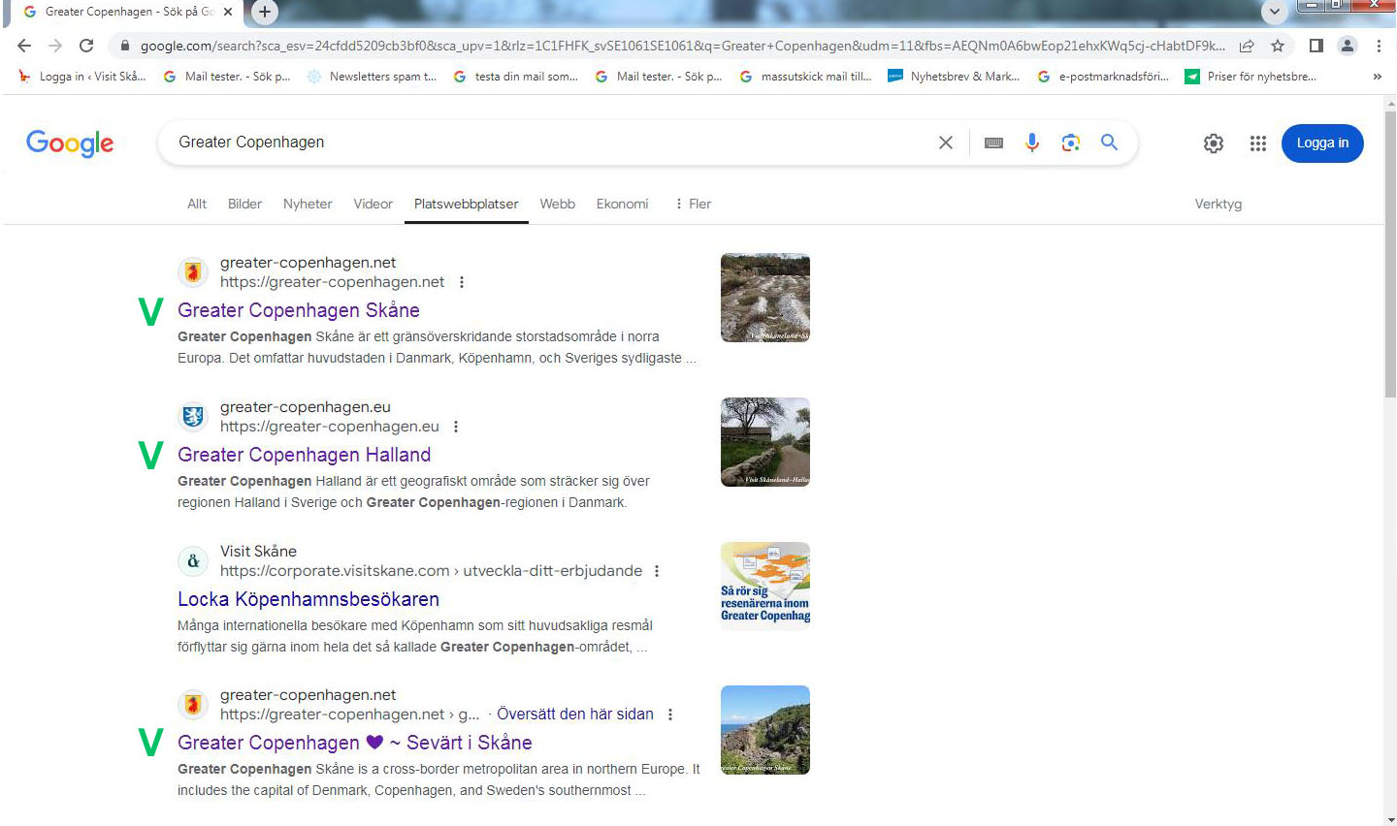Open more options for Sevärt i Skåne result
1397x826 pixels.
click(x=670, y=715)
